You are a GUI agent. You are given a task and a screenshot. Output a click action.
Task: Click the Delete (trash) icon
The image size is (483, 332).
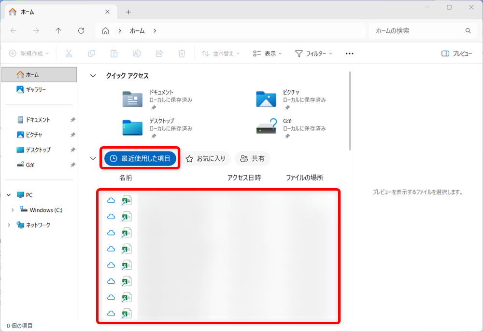click(x=182, y=54)
